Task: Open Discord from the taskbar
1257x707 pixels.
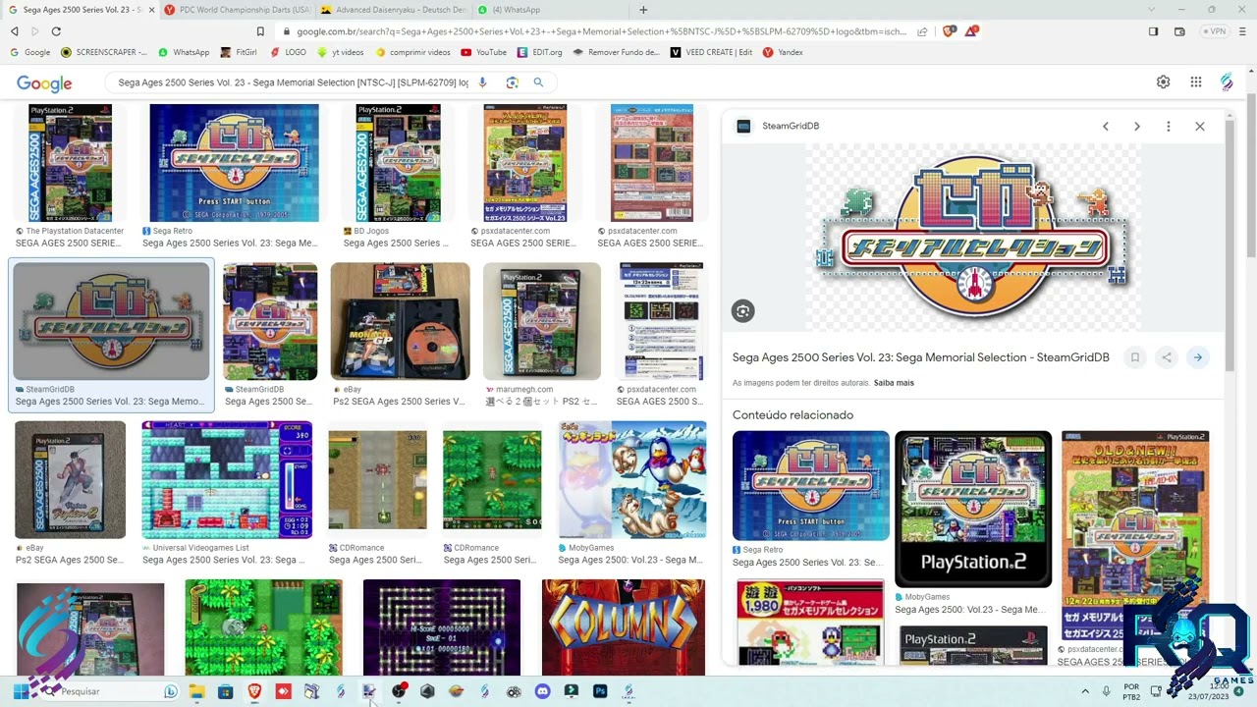Action: click(x=543, y=691)
